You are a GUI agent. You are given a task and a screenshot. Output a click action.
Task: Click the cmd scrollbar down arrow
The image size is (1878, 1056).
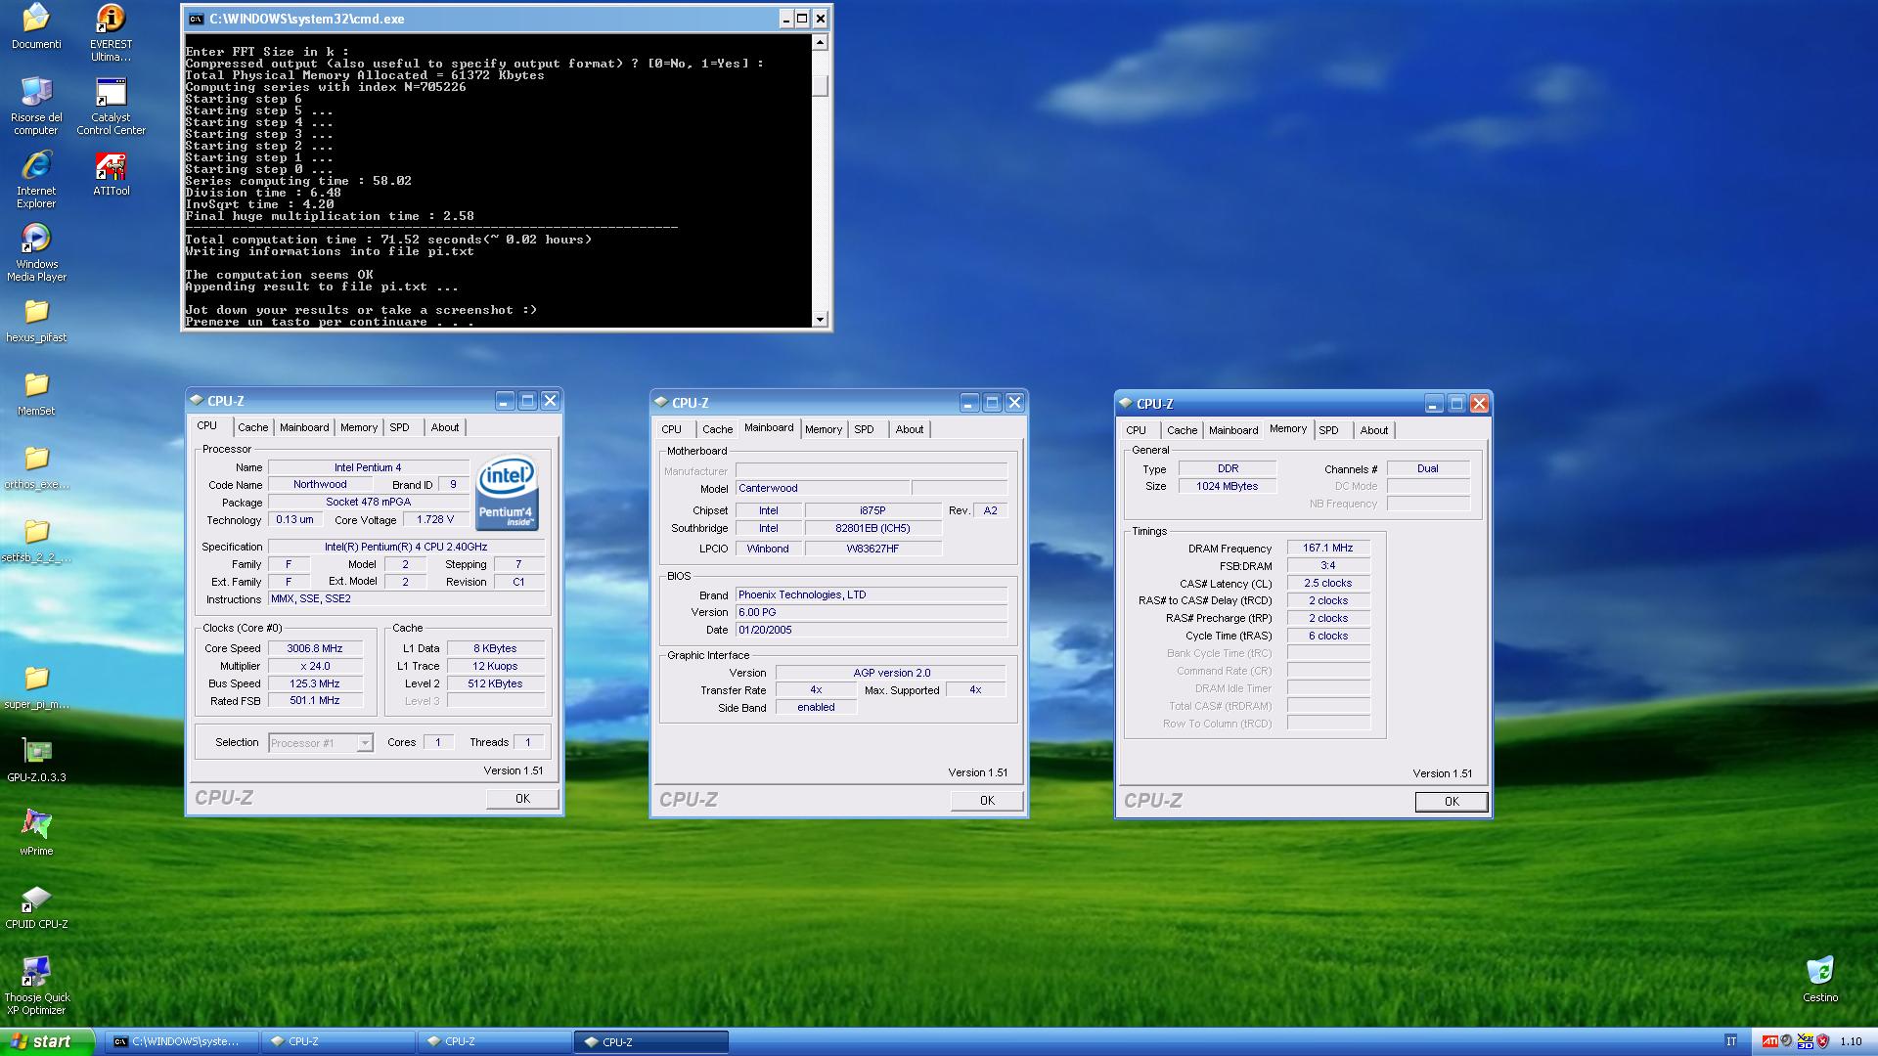(x=820, y=319)
